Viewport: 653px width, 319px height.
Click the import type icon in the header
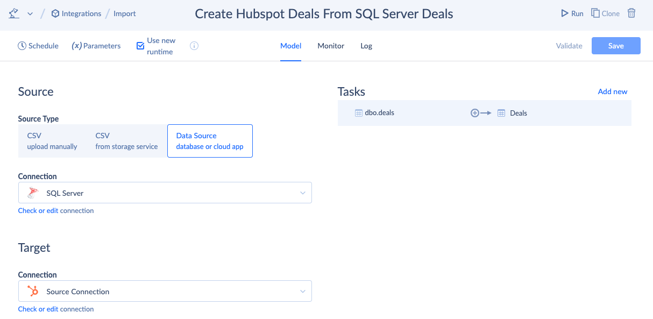[15, 13]
